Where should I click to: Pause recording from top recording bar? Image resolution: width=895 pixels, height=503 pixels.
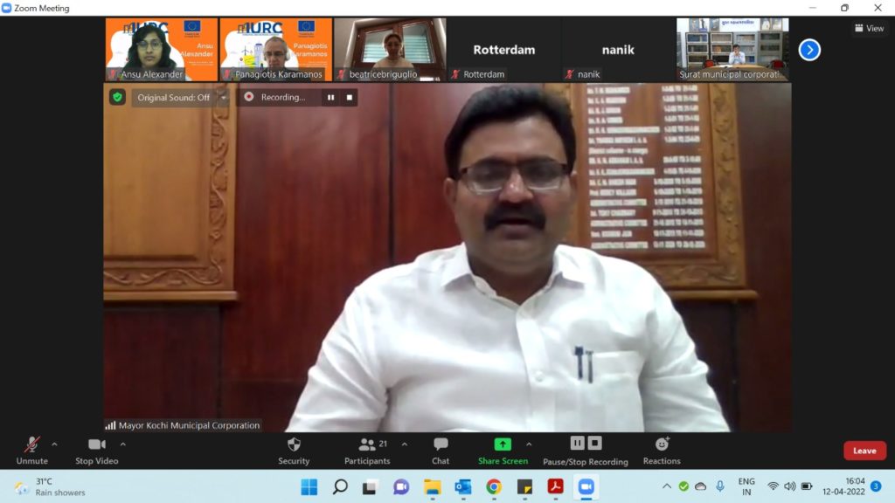tap(330, 98)
